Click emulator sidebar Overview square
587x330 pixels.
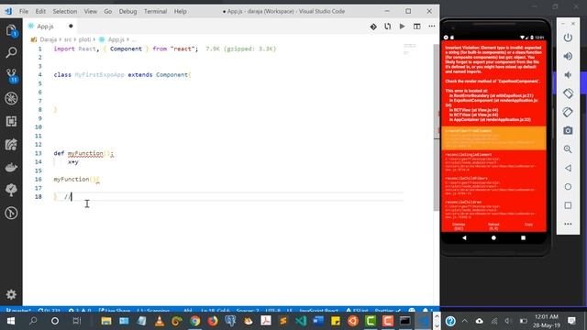(568, 205)
